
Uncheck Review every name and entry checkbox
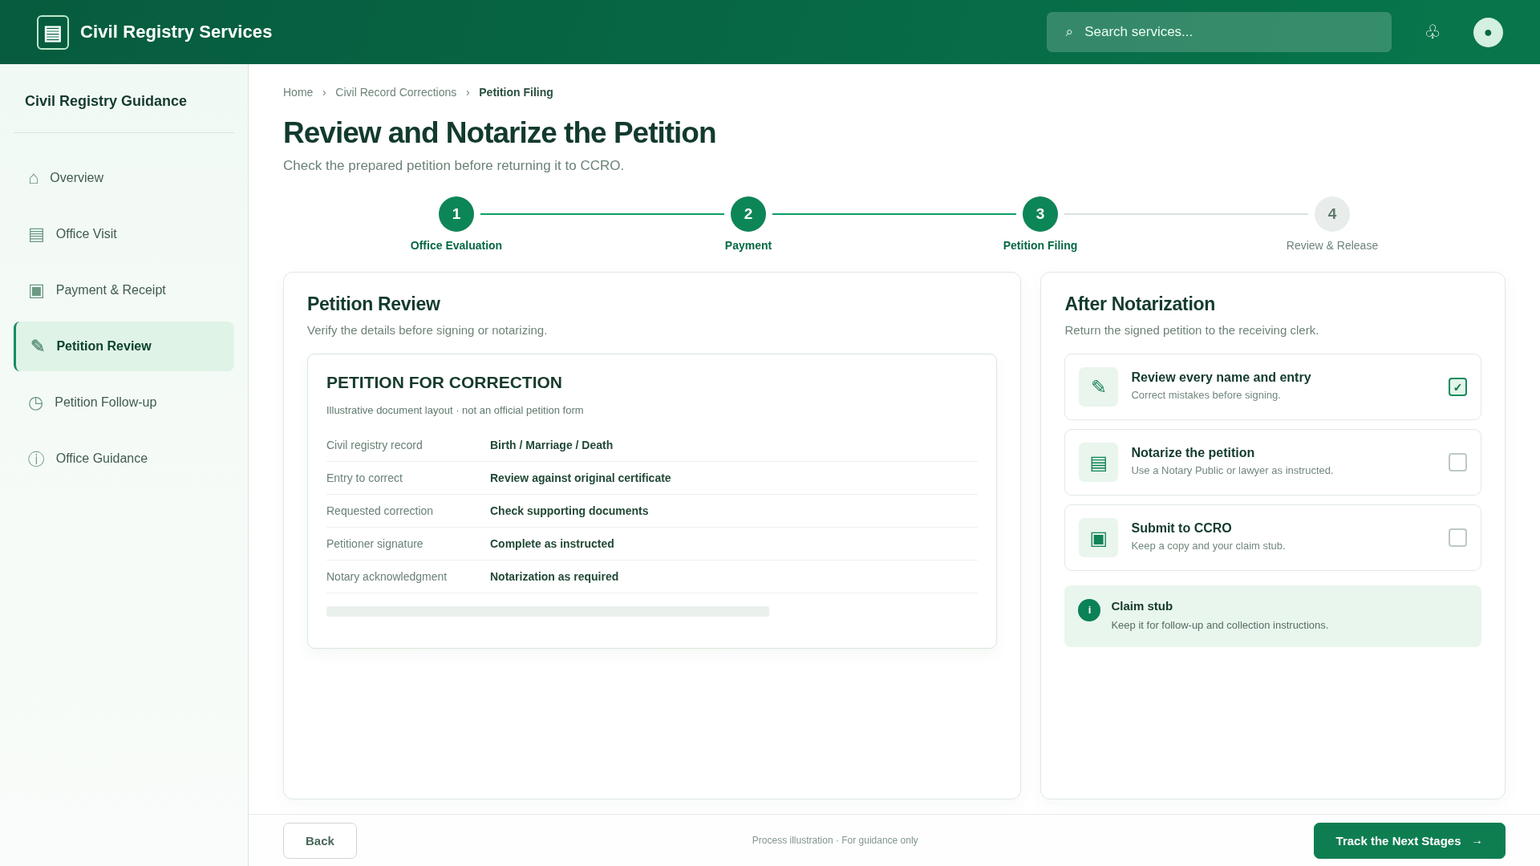tap(1457, 386)
